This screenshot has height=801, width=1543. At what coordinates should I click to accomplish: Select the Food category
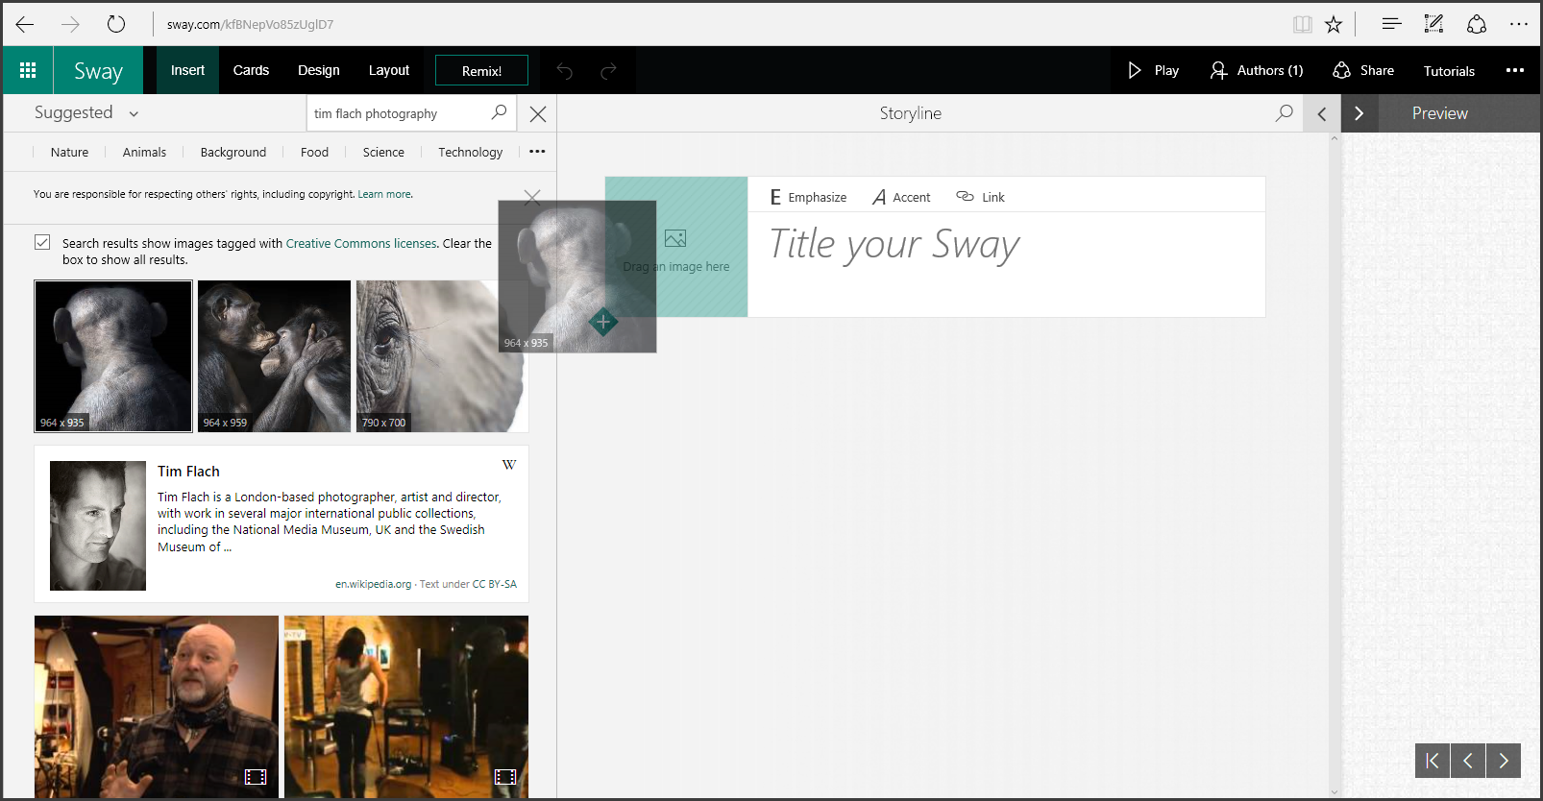pyautogui.click(x=314, y=152)
